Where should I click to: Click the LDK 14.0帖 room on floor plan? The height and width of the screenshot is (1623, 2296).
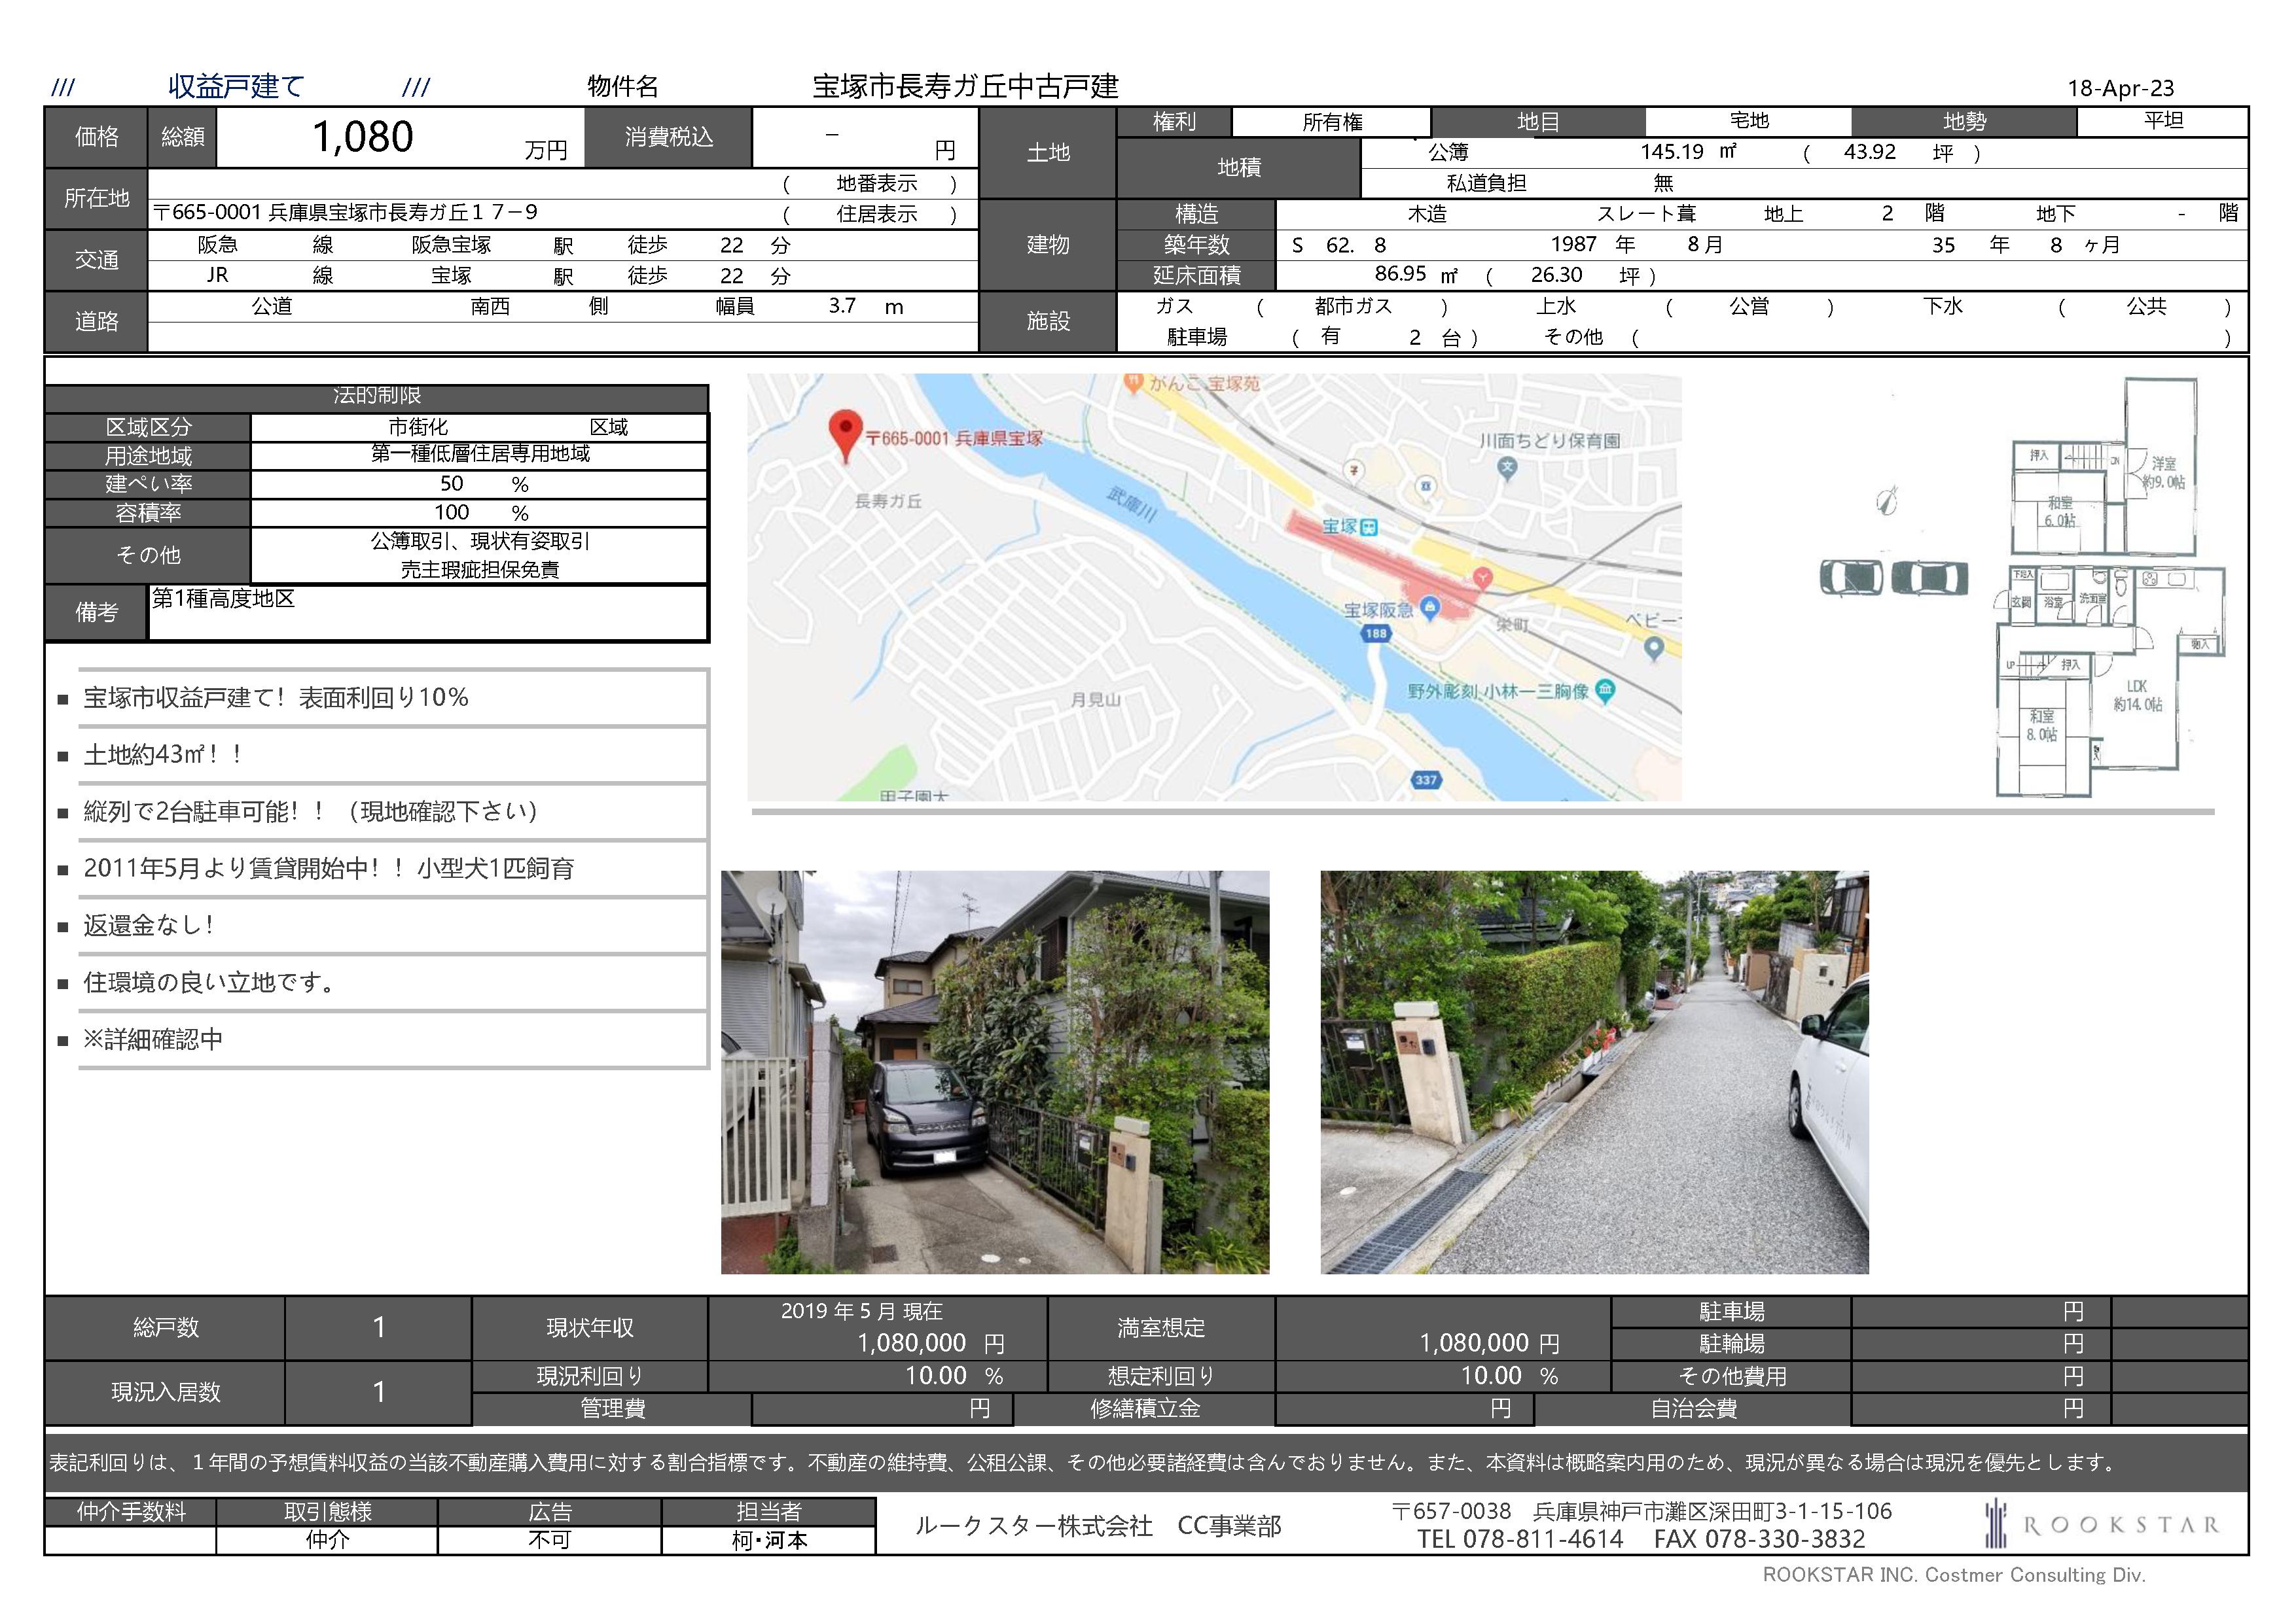point(2137,695)
